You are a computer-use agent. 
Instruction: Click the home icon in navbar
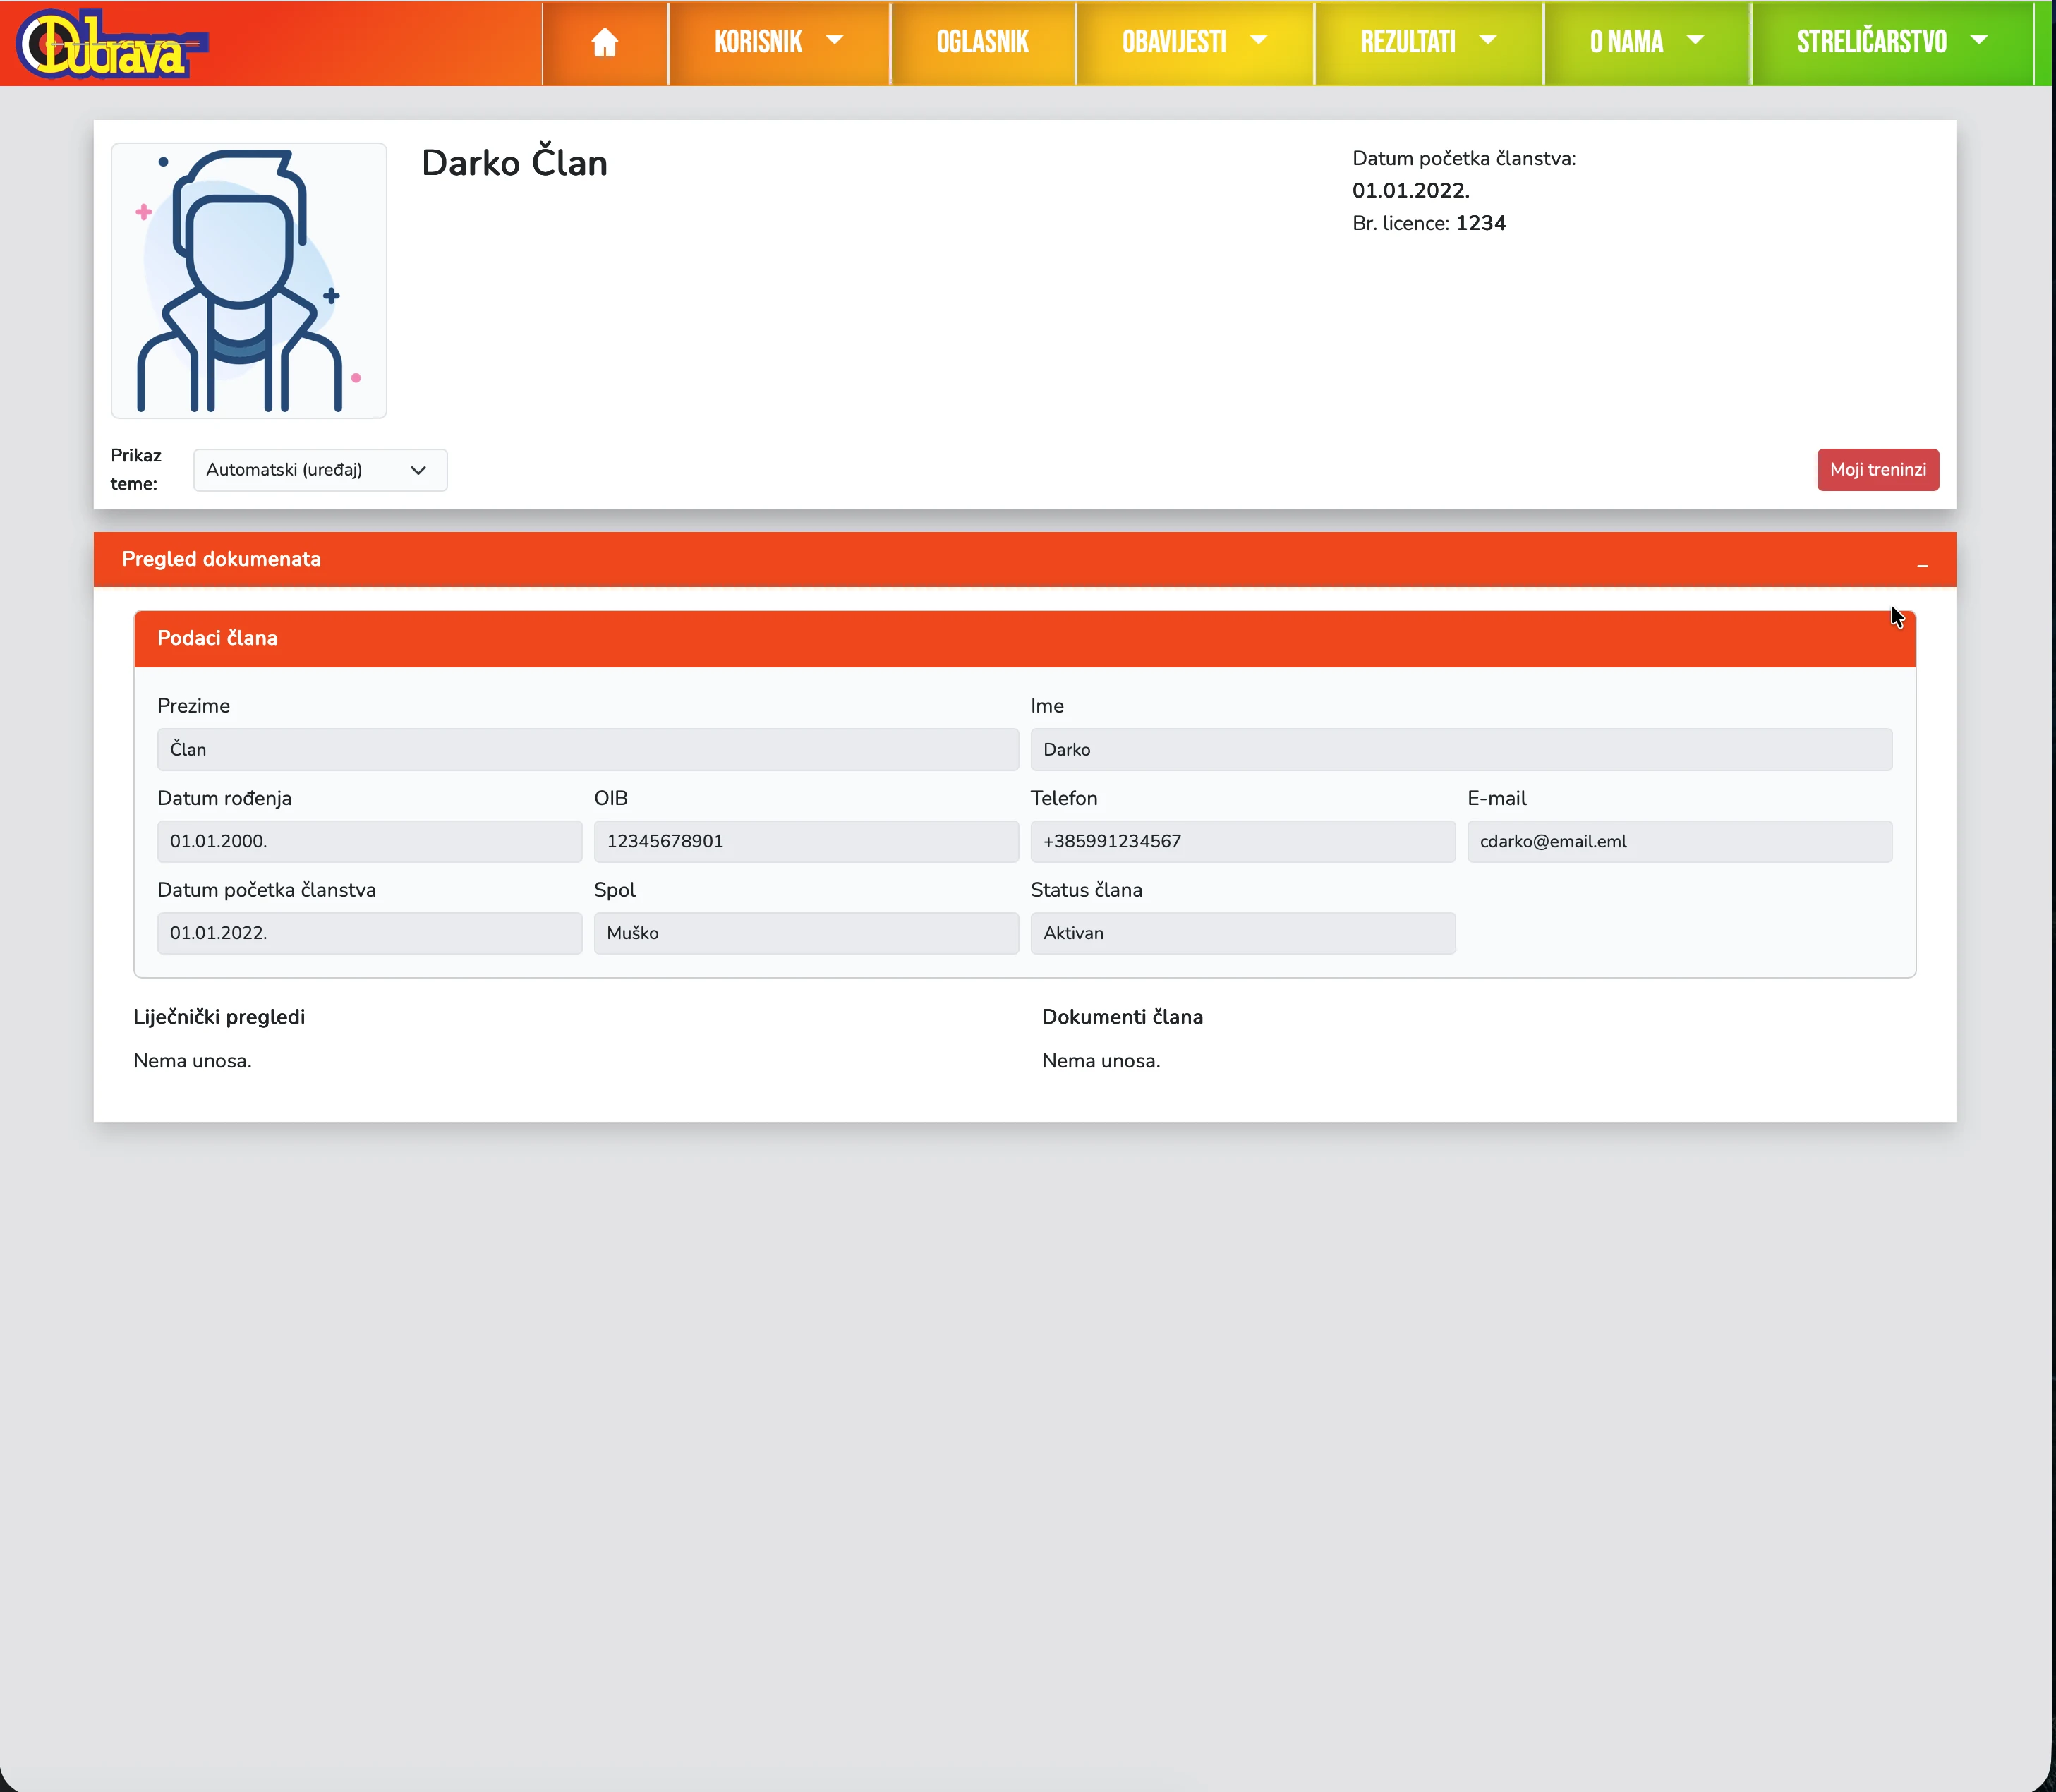[604, 42]
